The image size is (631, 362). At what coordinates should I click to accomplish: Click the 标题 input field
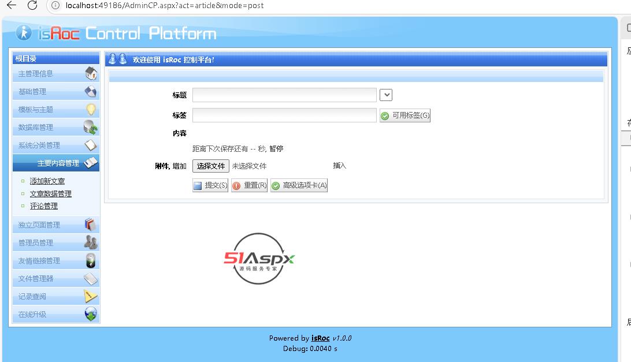pos(284,95)
